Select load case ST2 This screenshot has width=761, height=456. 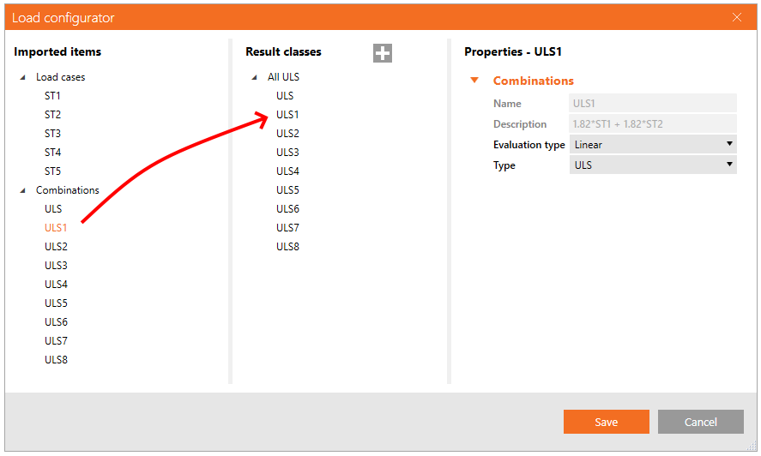point(52,115)
